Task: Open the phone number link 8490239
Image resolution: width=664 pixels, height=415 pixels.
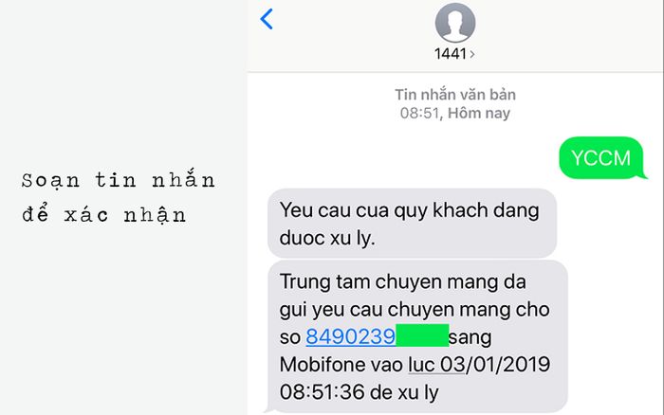Action: [350, 337]
